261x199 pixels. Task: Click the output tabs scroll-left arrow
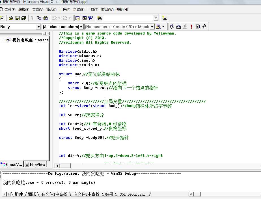click(4, 194)
